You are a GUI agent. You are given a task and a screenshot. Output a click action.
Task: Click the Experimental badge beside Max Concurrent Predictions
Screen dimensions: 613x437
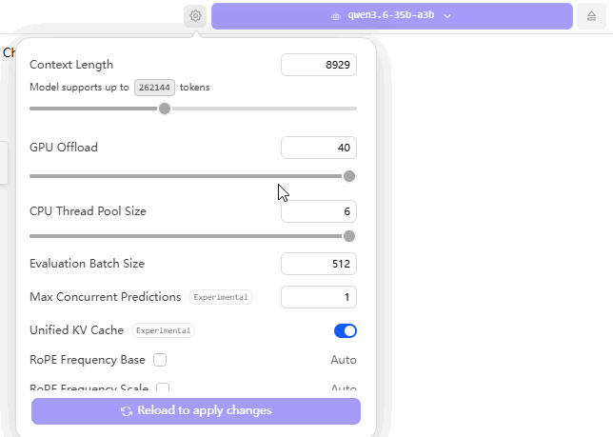click(x=221, y=297)
